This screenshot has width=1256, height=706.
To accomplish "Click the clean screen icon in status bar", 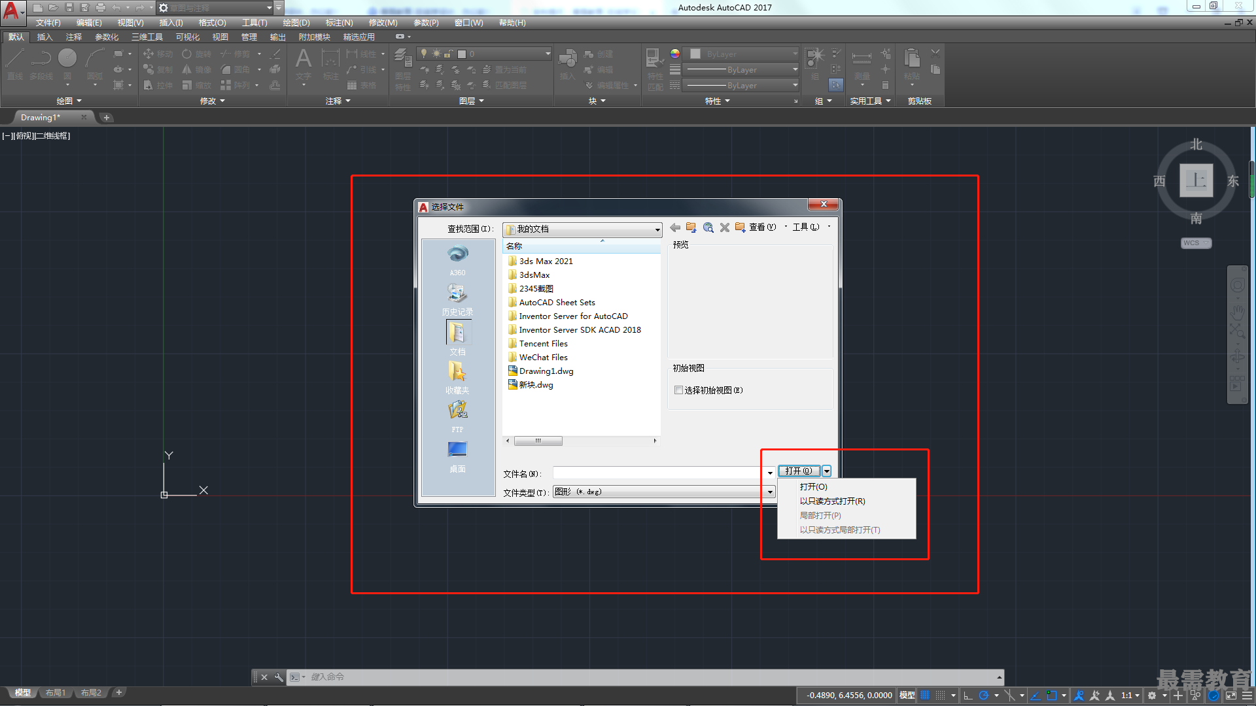I will (x=1230, y=696).
